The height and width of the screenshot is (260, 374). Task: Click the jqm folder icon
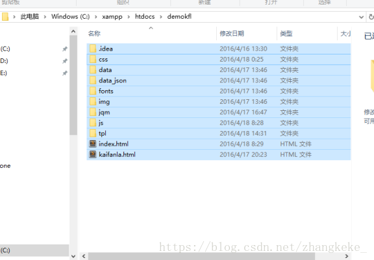click(x=93, y=112)
